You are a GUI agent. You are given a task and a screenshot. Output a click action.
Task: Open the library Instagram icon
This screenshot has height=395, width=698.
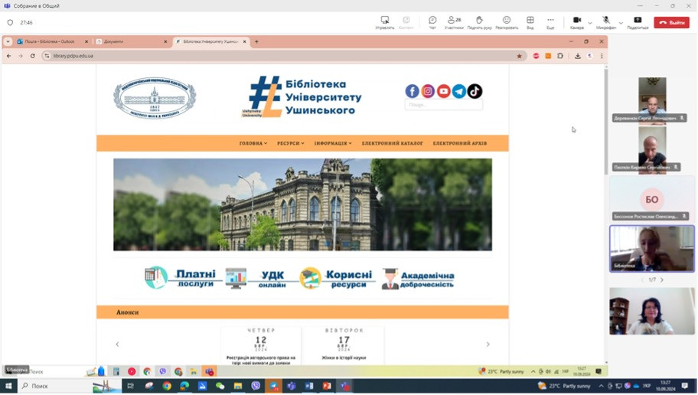[x=428, y=91]
